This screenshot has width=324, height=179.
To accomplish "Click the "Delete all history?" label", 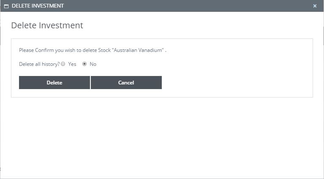I will tap(39, 64).
